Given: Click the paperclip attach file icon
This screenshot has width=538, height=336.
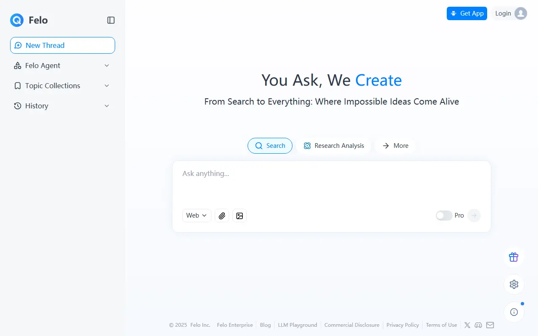Looking at the screenshot, I should coord(222,215).
